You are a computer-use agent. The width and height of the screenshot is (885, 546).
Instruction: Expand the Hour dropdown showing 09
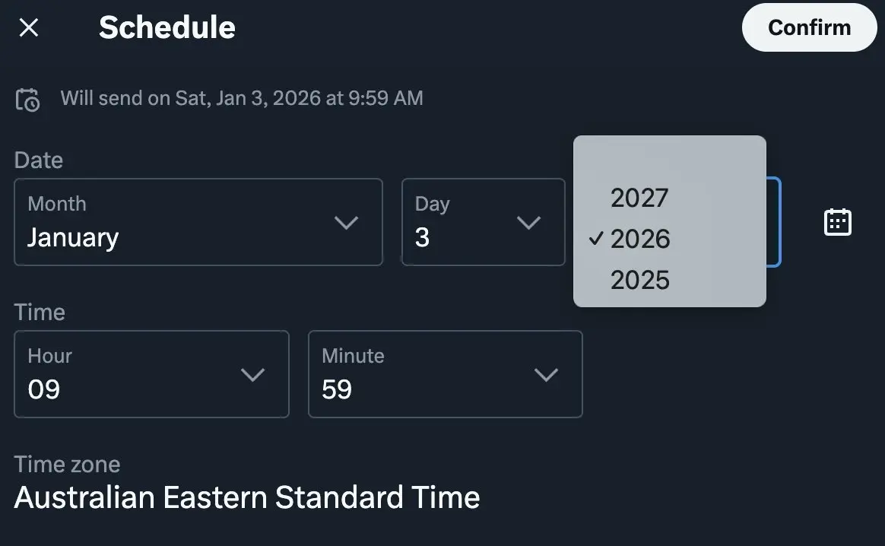(151, 374)
